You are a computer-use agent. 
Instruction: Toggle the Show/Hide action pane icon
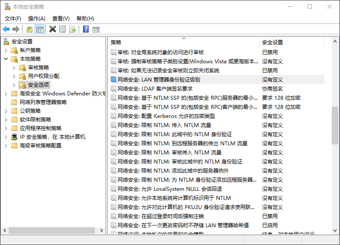(96, 29)
